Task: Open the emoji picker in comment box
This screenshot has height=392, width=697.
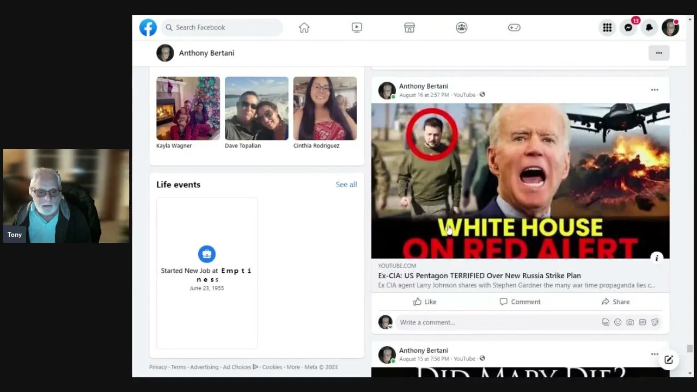Action: (617, 322)
